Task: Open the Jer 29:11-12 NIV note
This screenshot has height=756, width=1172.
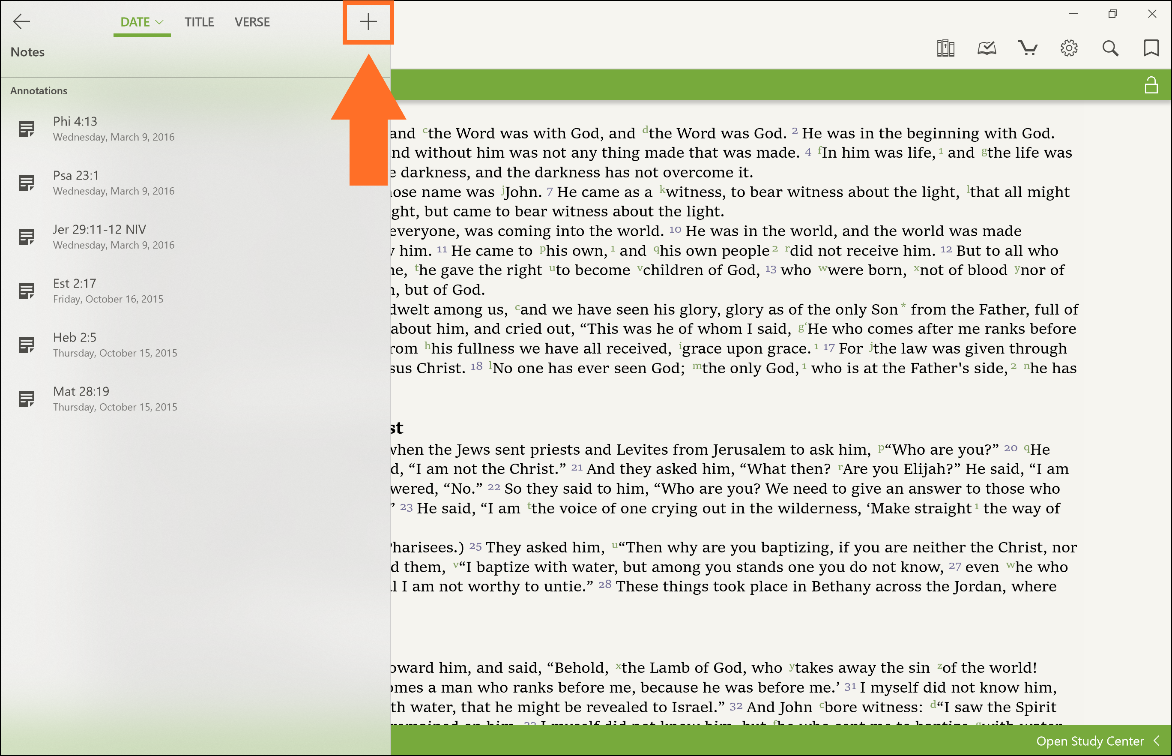Action: click(195, 237)
